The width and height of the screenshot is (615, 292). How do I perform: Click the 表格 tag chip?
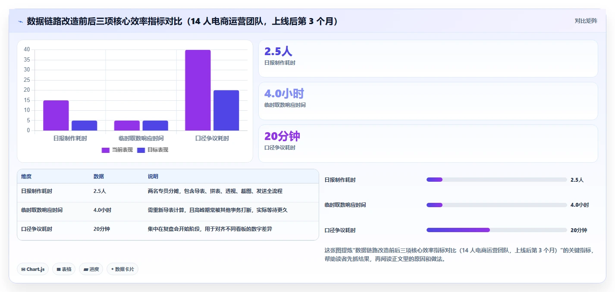(64, 269)
